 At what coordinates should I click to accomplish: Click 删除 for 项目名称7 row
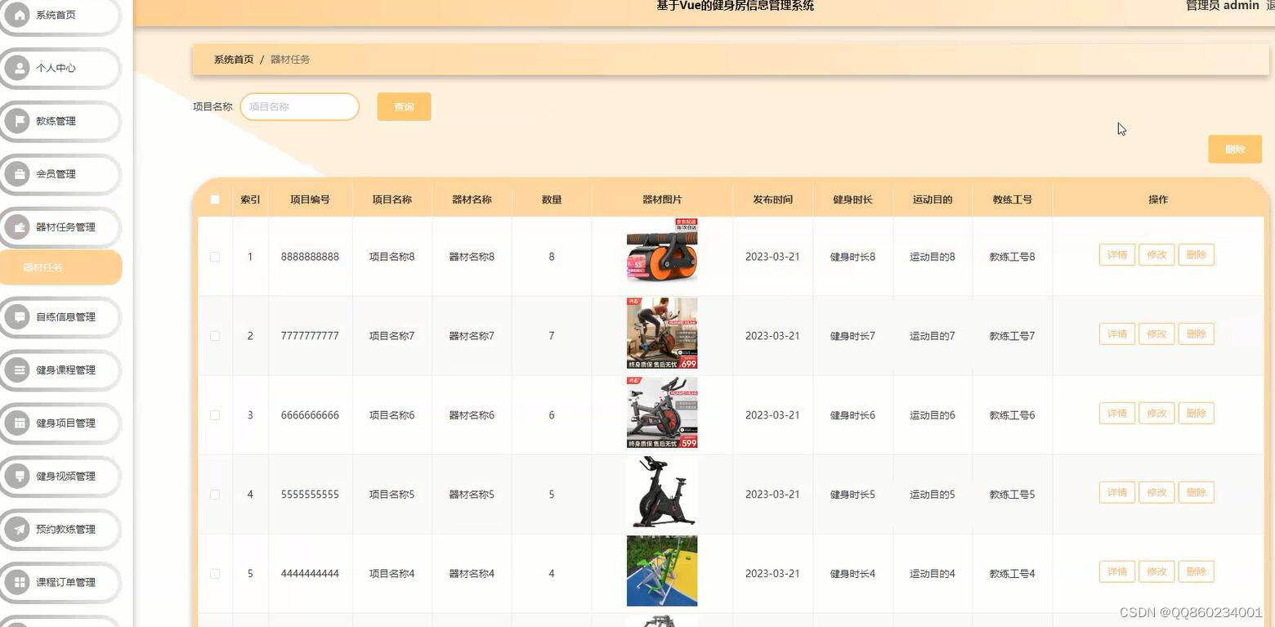click(x=1197, y=334)
